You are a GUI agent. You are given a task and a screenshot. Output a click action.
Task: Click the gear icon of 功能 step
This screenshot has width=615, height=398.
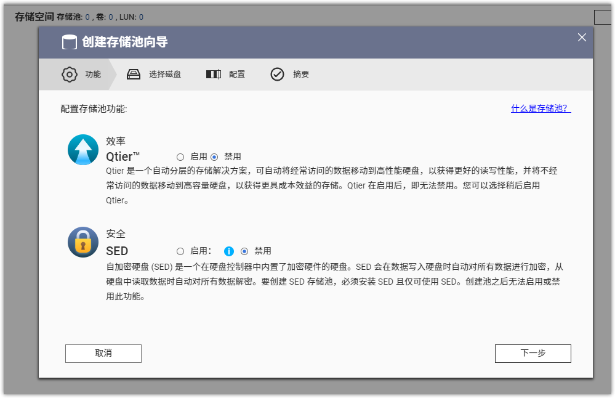(70, 75)
